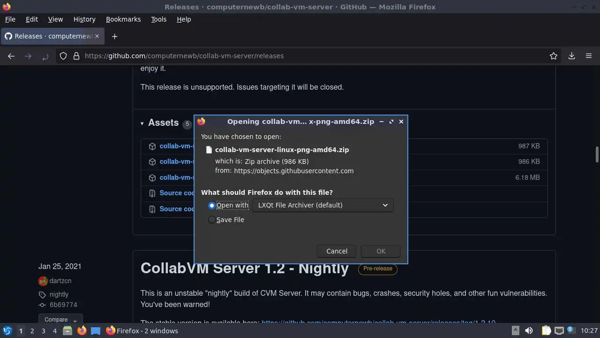The height and width of the screenshot is (338, 600).
Task: Click the third collab-vm asset link (6.18 MB)
Action: (177, 177)
